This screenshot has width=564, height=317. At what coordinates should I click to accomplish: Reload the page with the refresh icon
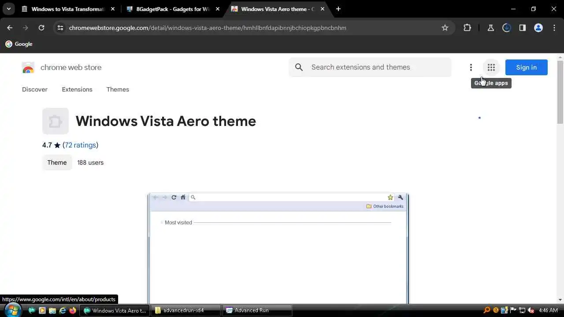coord(41,28)
